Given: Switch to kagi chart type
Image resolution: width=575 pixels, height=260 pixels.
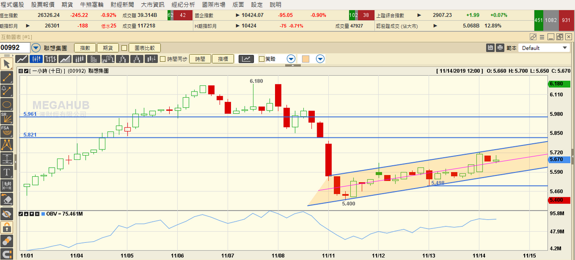Looking at the screenshot, I should click(x=123, y=59).
